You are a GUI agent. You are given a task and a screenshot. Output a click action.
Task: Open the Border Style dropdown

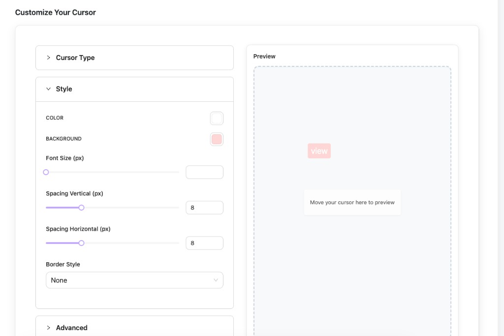[134, 280]
